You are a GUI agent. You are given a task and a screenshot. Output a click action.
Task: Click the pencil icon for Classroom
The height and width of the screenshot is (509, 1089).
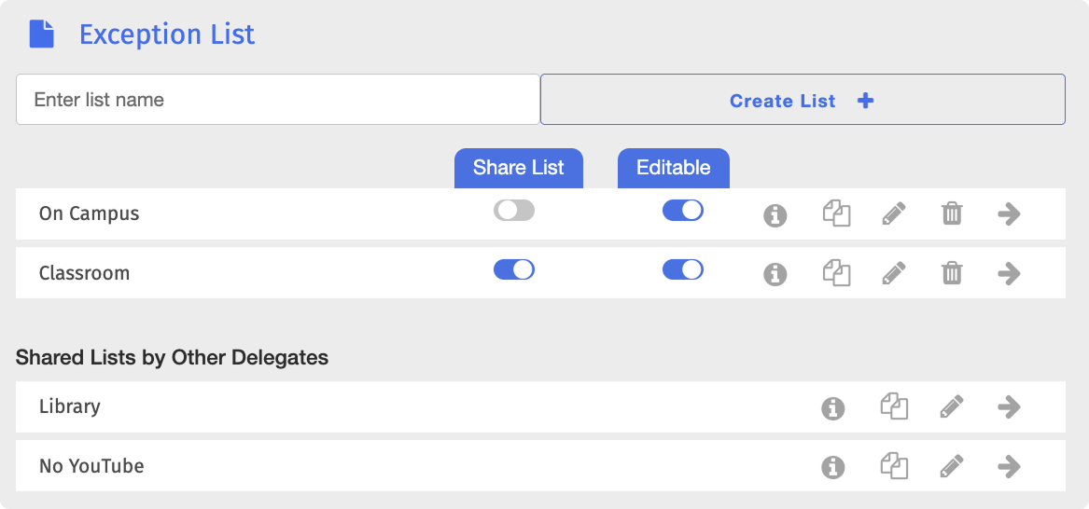(x=894, y=272)
